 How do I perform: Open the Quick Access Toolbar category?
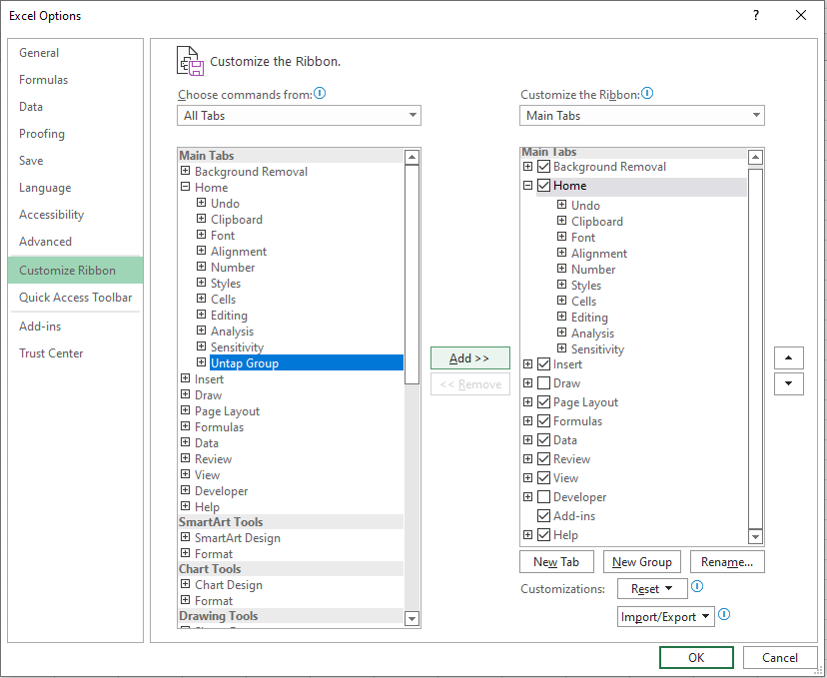76,298
